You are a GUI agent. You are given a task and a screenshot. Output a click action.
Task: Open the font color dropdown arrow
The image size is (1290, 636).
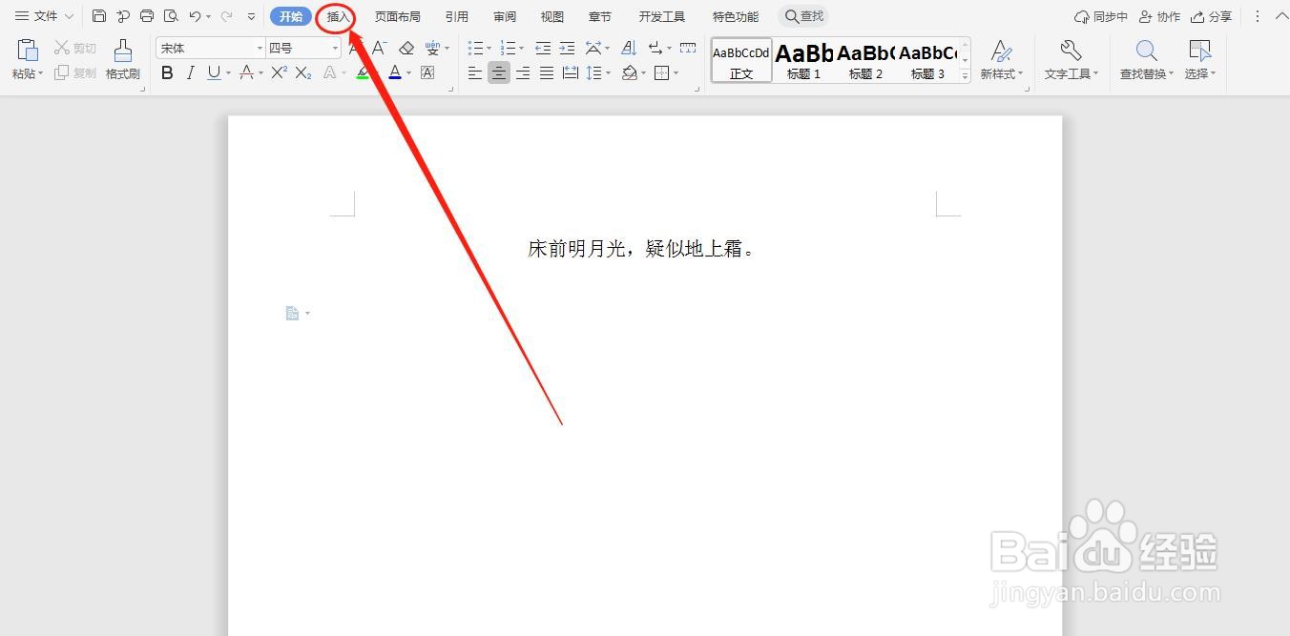point(408,72)
